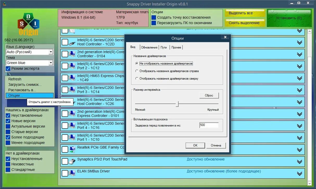The width and height of the screenshot is (316, 189).
Task: Click the SDI Origin logo
Action: 28,24
